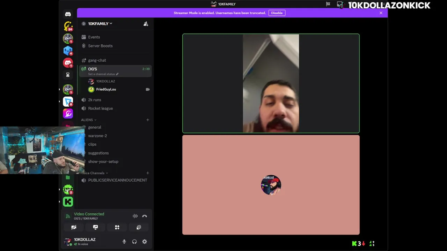Open the soundboard icon
Image resolution: width=447 pixels, height=251 pixels.
click(x=139, y=227)
